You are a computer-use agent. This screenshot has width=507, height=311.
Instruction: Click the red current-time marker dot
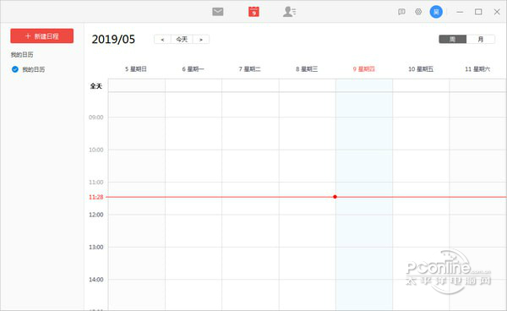[335, 197]
